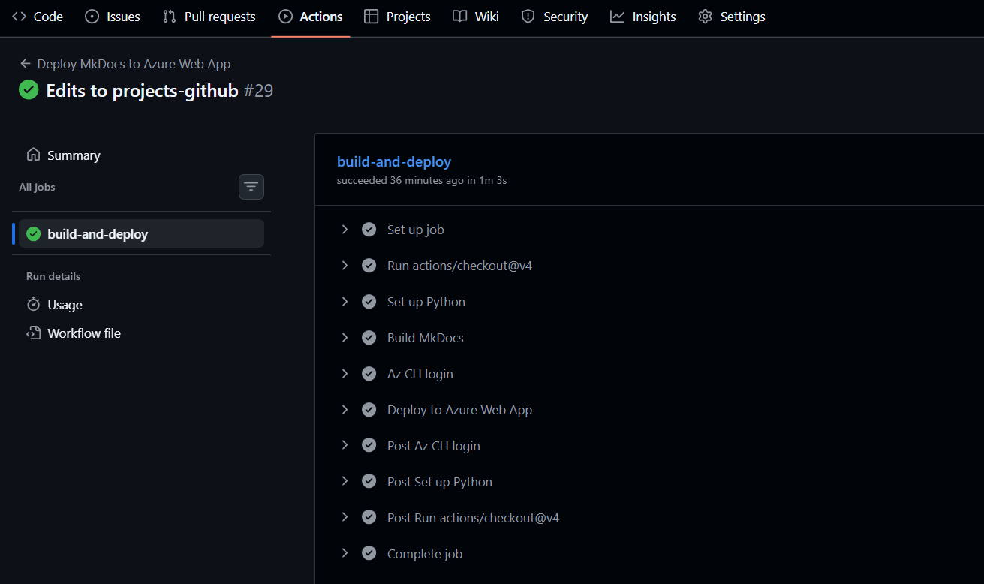Select the build-and-deploy job in sidebar
984x584 pixels.
click(98, 234)
